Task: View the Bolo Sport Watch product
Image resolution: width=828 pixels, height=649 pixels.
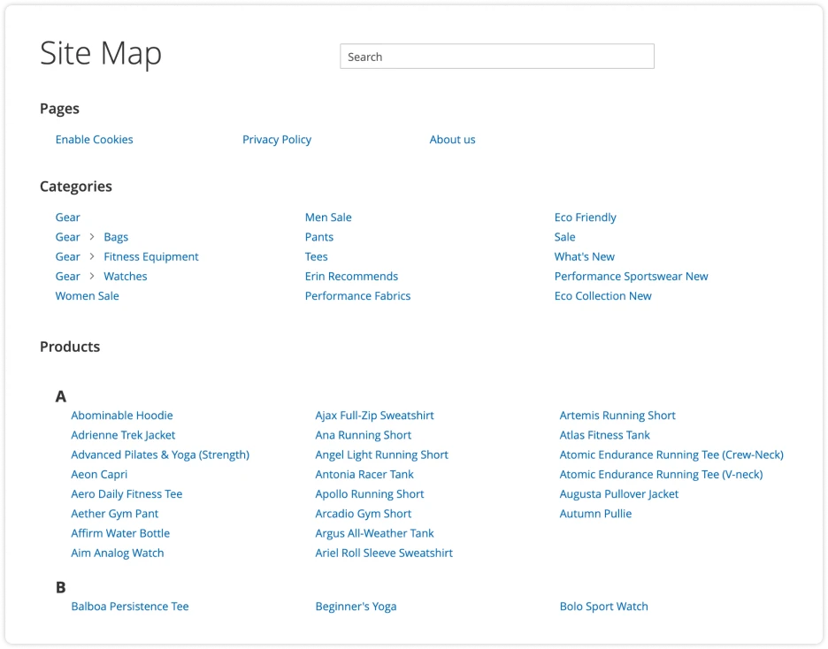Action: pos(604,606)
